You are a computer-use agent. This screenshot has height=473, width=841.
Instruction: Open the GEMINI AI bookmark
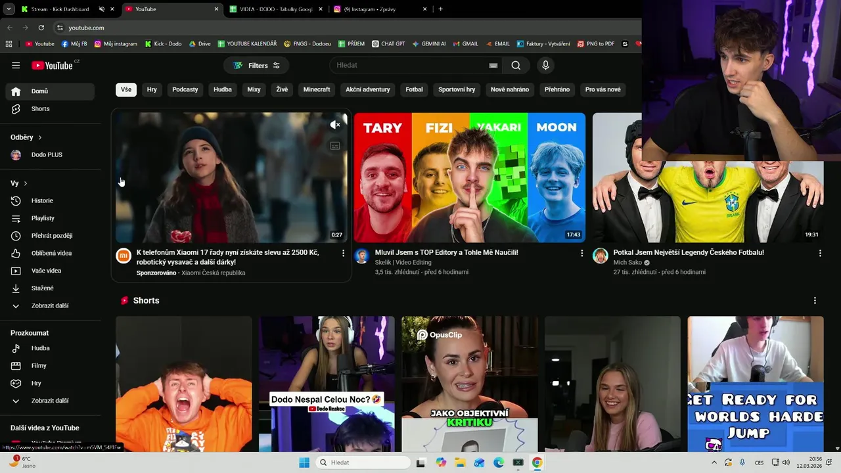tap(429, 44)
